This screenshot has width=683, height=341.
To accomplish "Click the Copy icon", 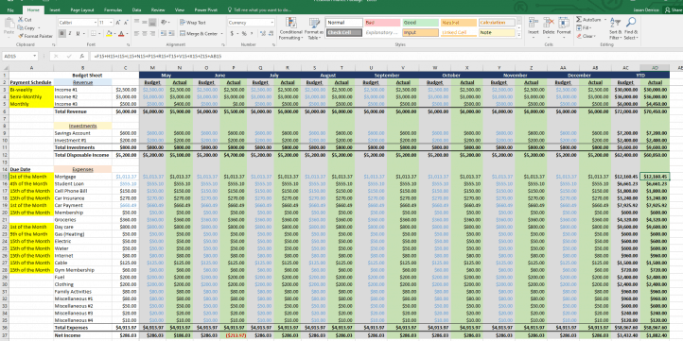I will click(x=21, y=27).
